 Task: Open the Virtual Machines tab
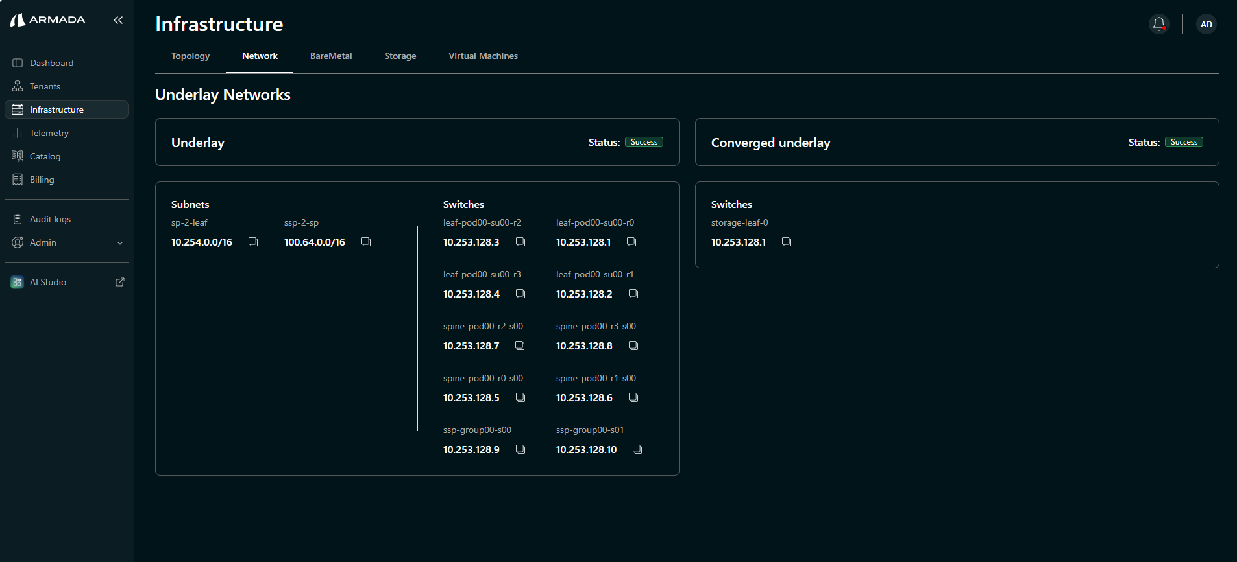[484, 56]
